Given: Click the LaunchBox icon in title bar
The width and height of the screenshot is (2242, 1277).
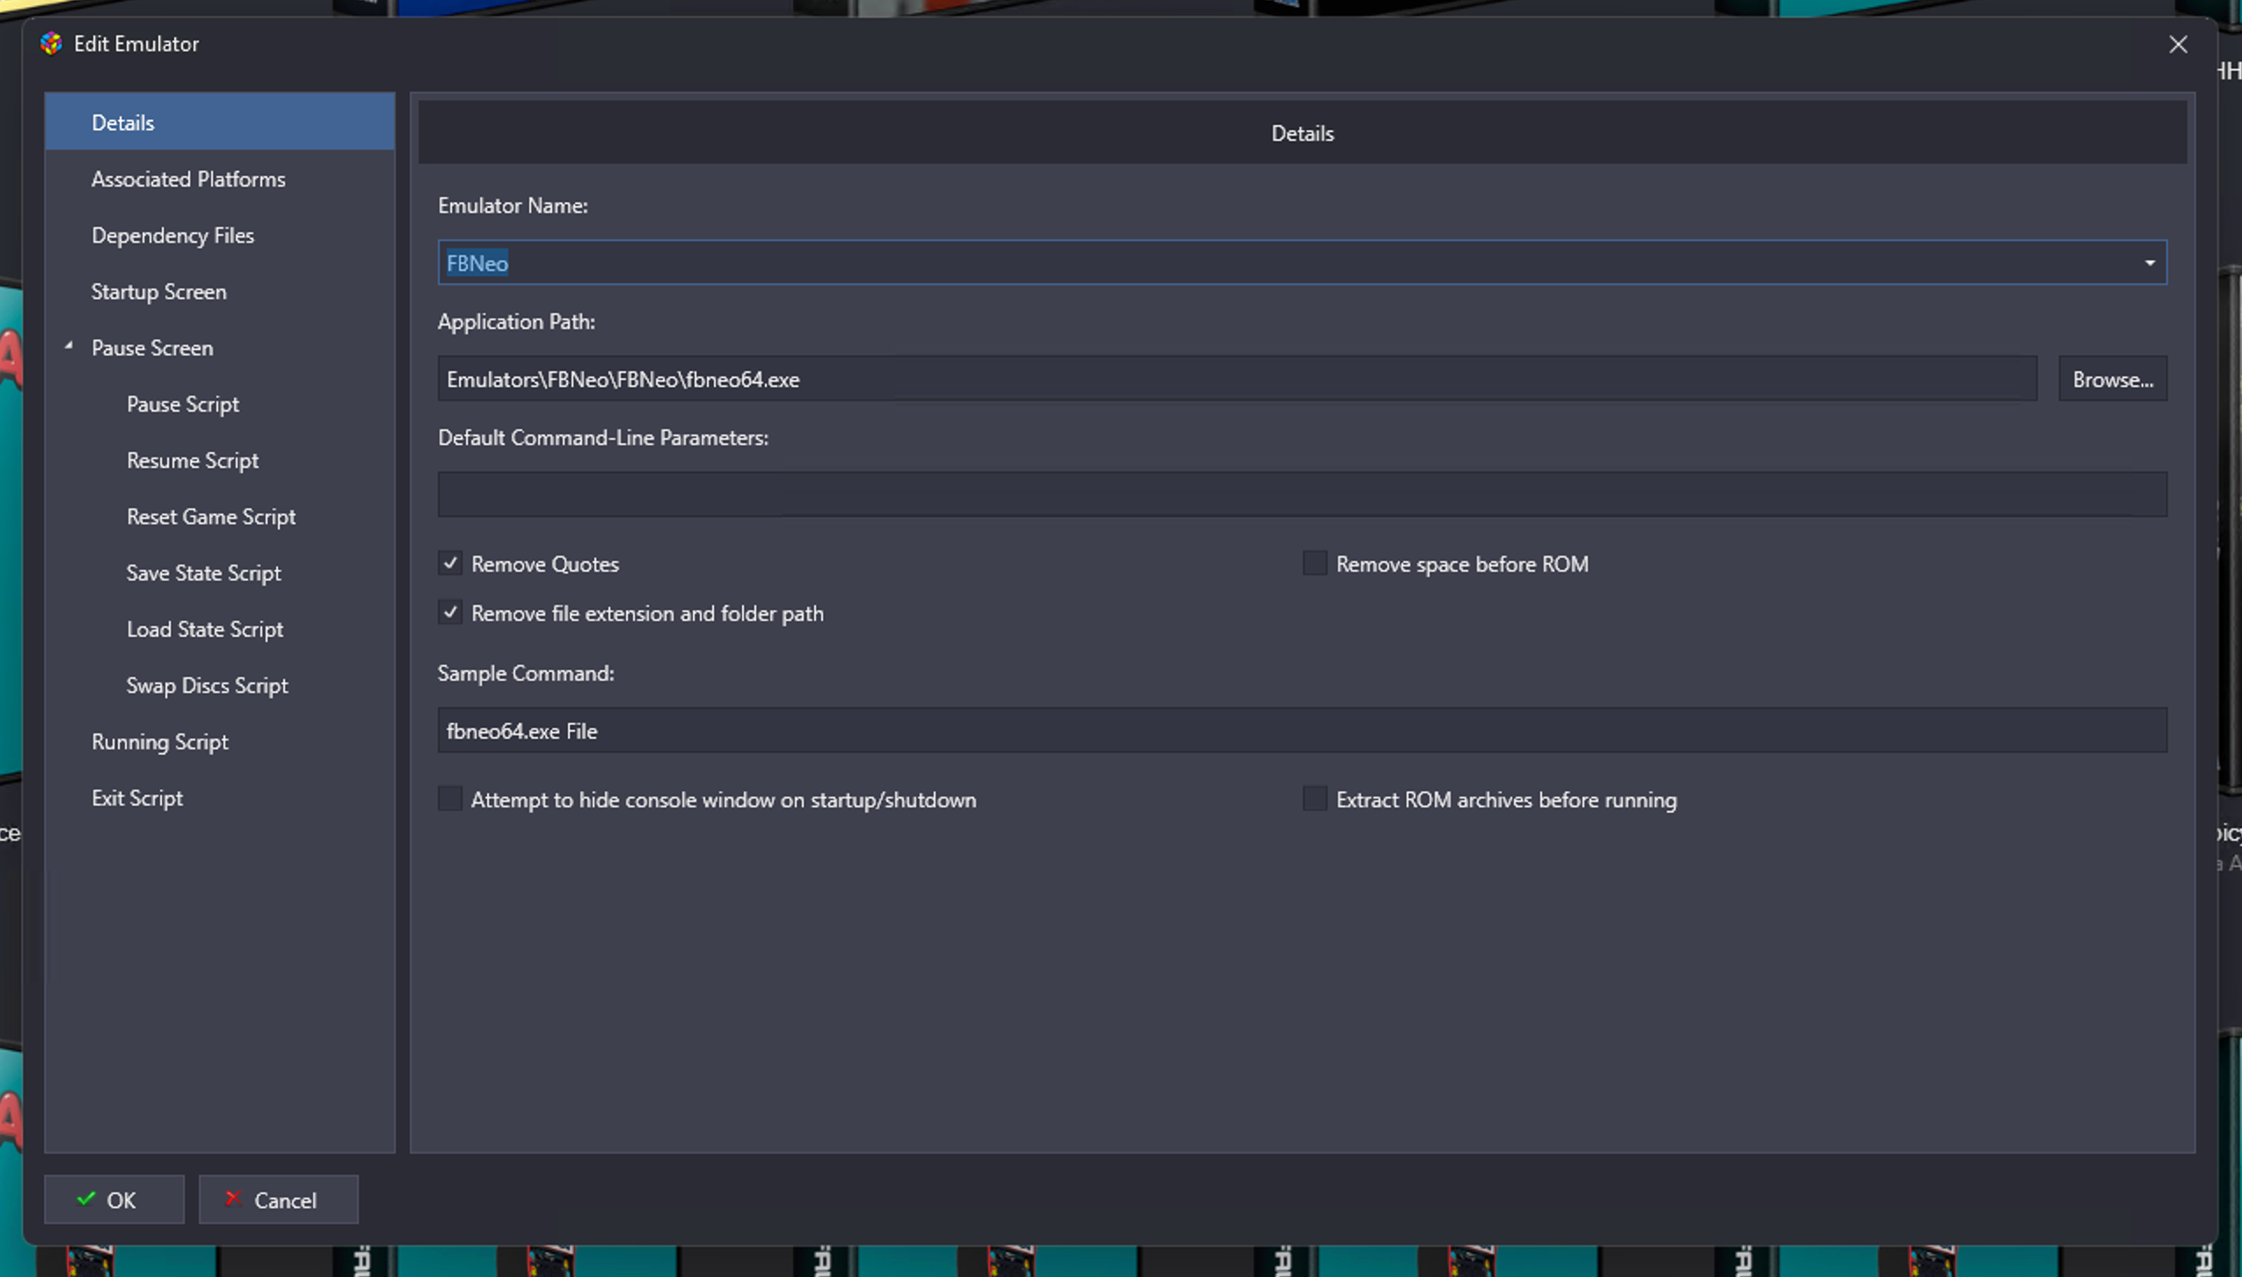Looking at the screenshot, I should tap(51, 43).
